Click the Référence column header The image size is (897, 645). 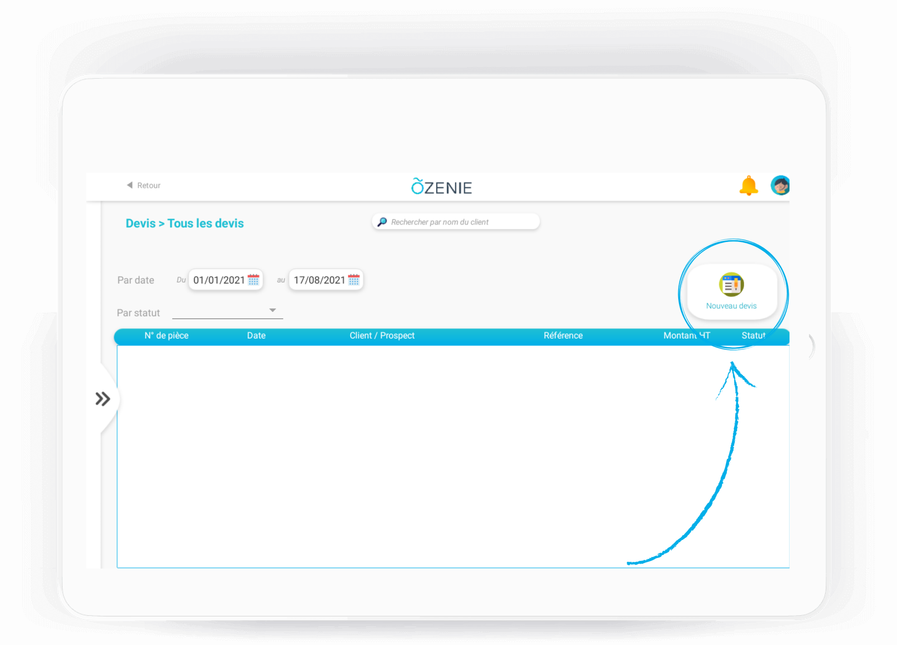tap(563, 335)
